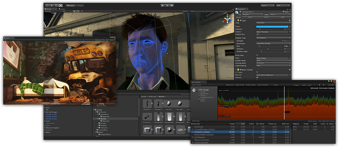Toggle the Convex checkbox on Mesh Collider

pyautogui.click(x=257, y=77)
